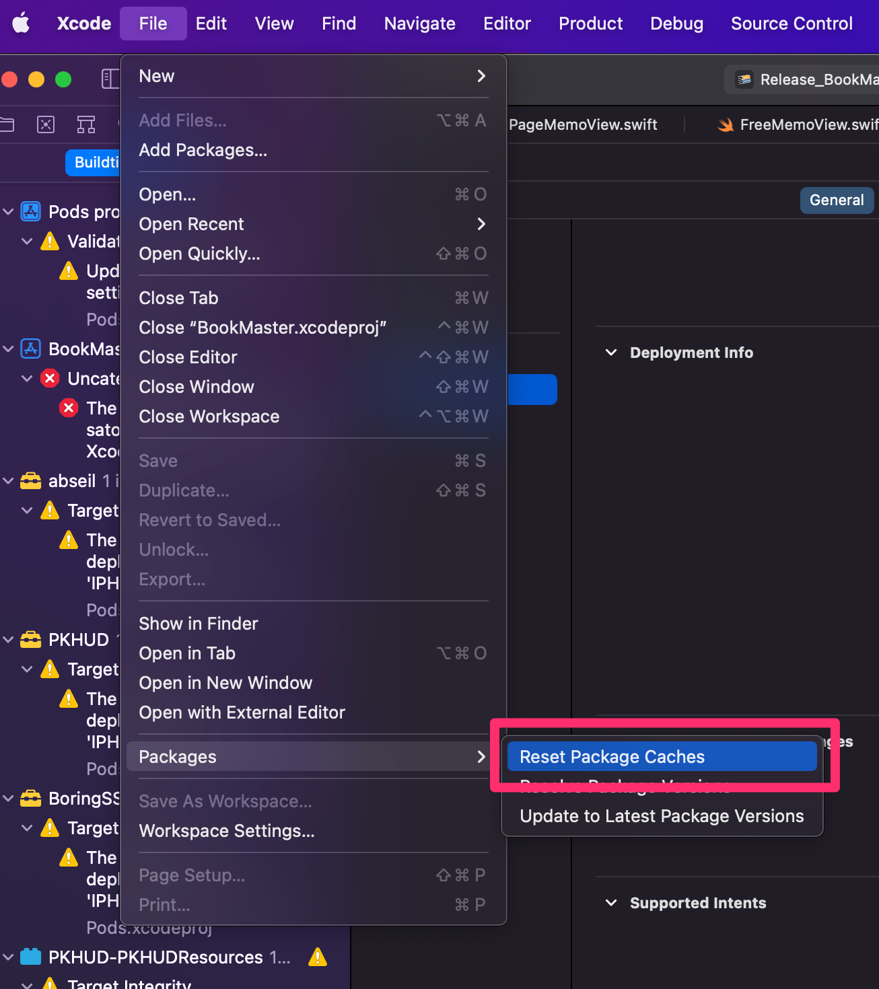Click the Swift icon beside FreeMemoView.swift
The width and height of the screenshot is (879, 989).
pyautogui.click(x=724, y=124)
